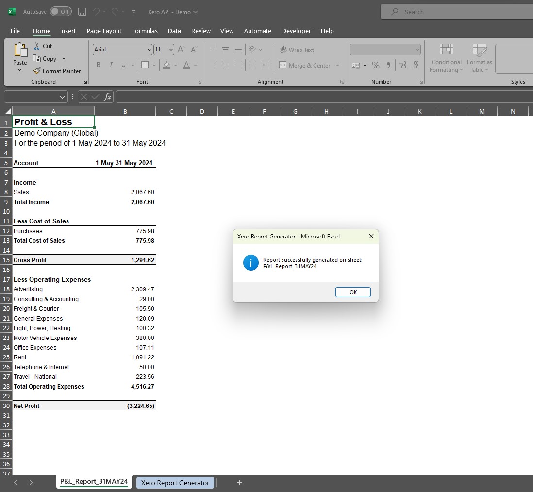The image size is (533, 492).
Task: Click Decrease Decimal icon
Action: [415, 65]
